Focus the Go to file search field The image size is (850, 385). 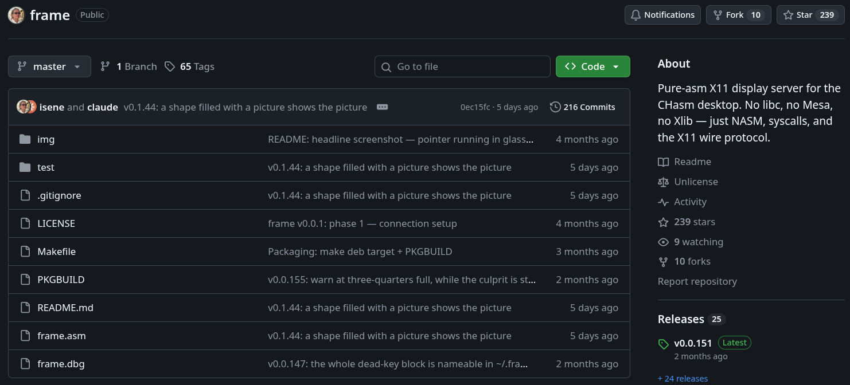pos(462,66)
